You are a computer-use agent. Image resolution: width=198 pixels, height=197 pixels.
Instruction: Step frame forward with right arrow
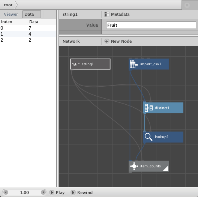pos(43,192)
